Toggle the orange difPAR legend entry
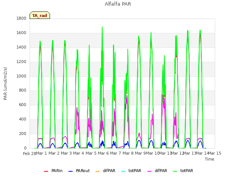Image resolution: width=237 pixels, height=178 pixels. tap(105, 171)
